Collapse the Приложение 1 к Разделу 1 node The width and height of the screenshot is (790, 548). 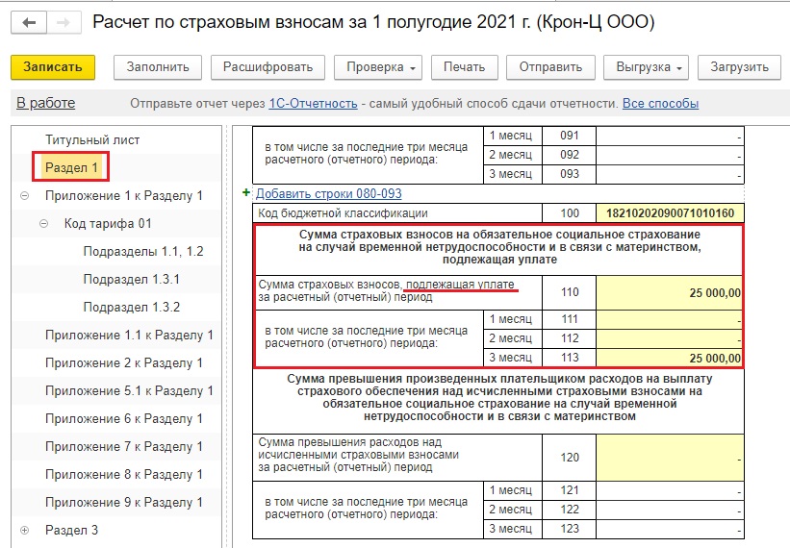[x=24, y=196]
